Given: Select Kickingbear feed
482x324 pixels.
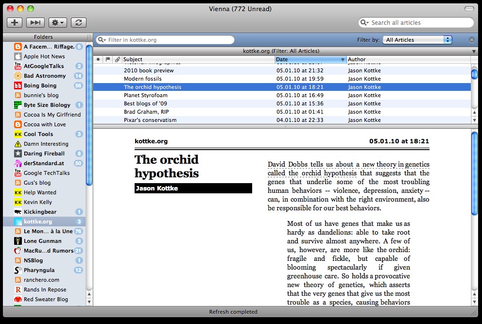Looking at the screenshot, I should click(x=44, y=212).
